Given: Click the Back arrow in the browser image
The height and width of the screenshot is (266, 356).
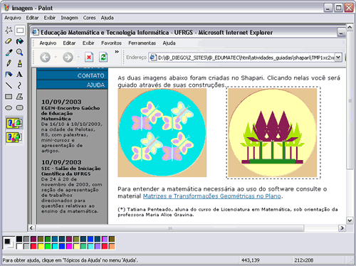Looking at the screenshot, I should click(45, 57).
